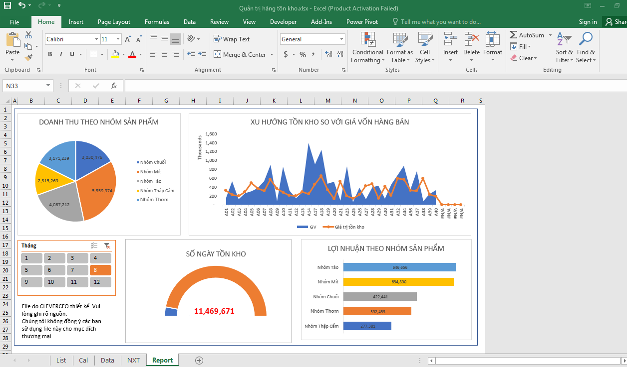The height and width of the screenshot is (367, 627).
Task: Expand the General number format dropdown
Action: [x=342, y=39]
